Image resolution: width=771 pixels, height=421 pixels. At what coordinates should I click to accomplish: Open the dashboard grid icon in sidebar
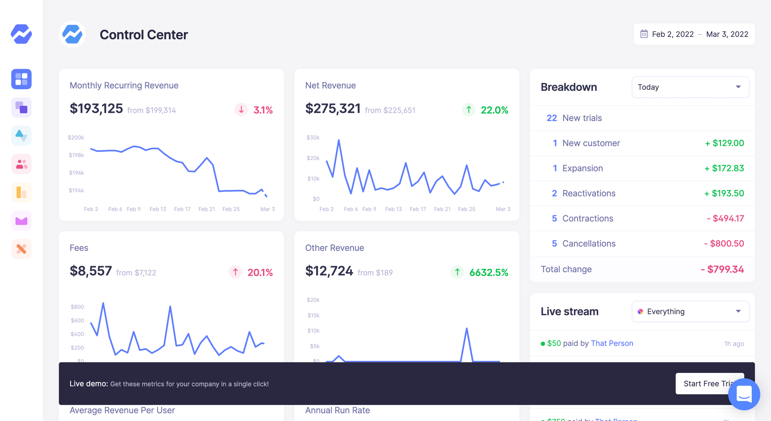(x=22, y=79)
